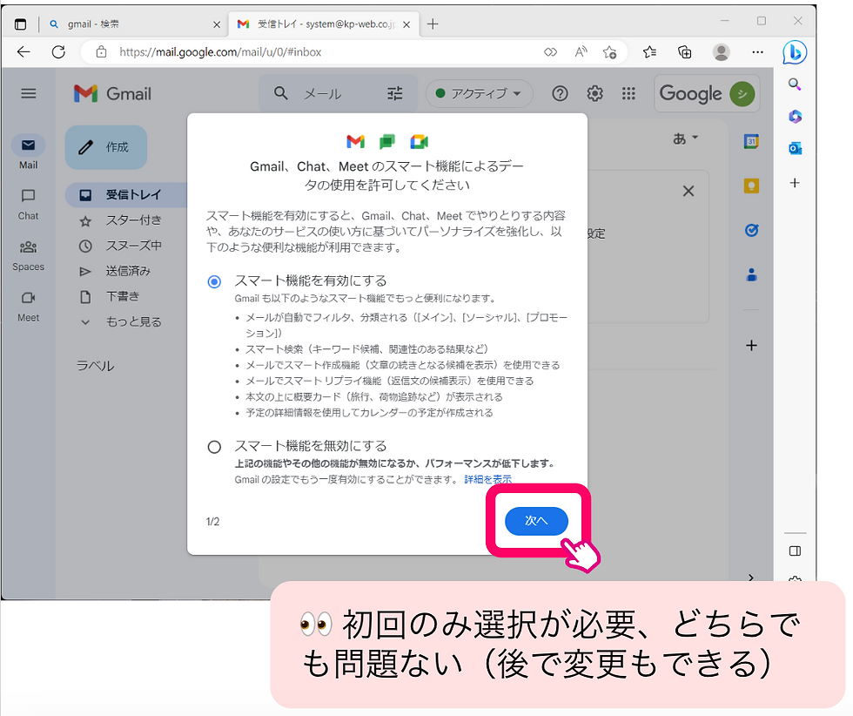Open Outlook icon in Edge sidebar
This screenshot has width=853, height=716.
(x=795, y=148)
